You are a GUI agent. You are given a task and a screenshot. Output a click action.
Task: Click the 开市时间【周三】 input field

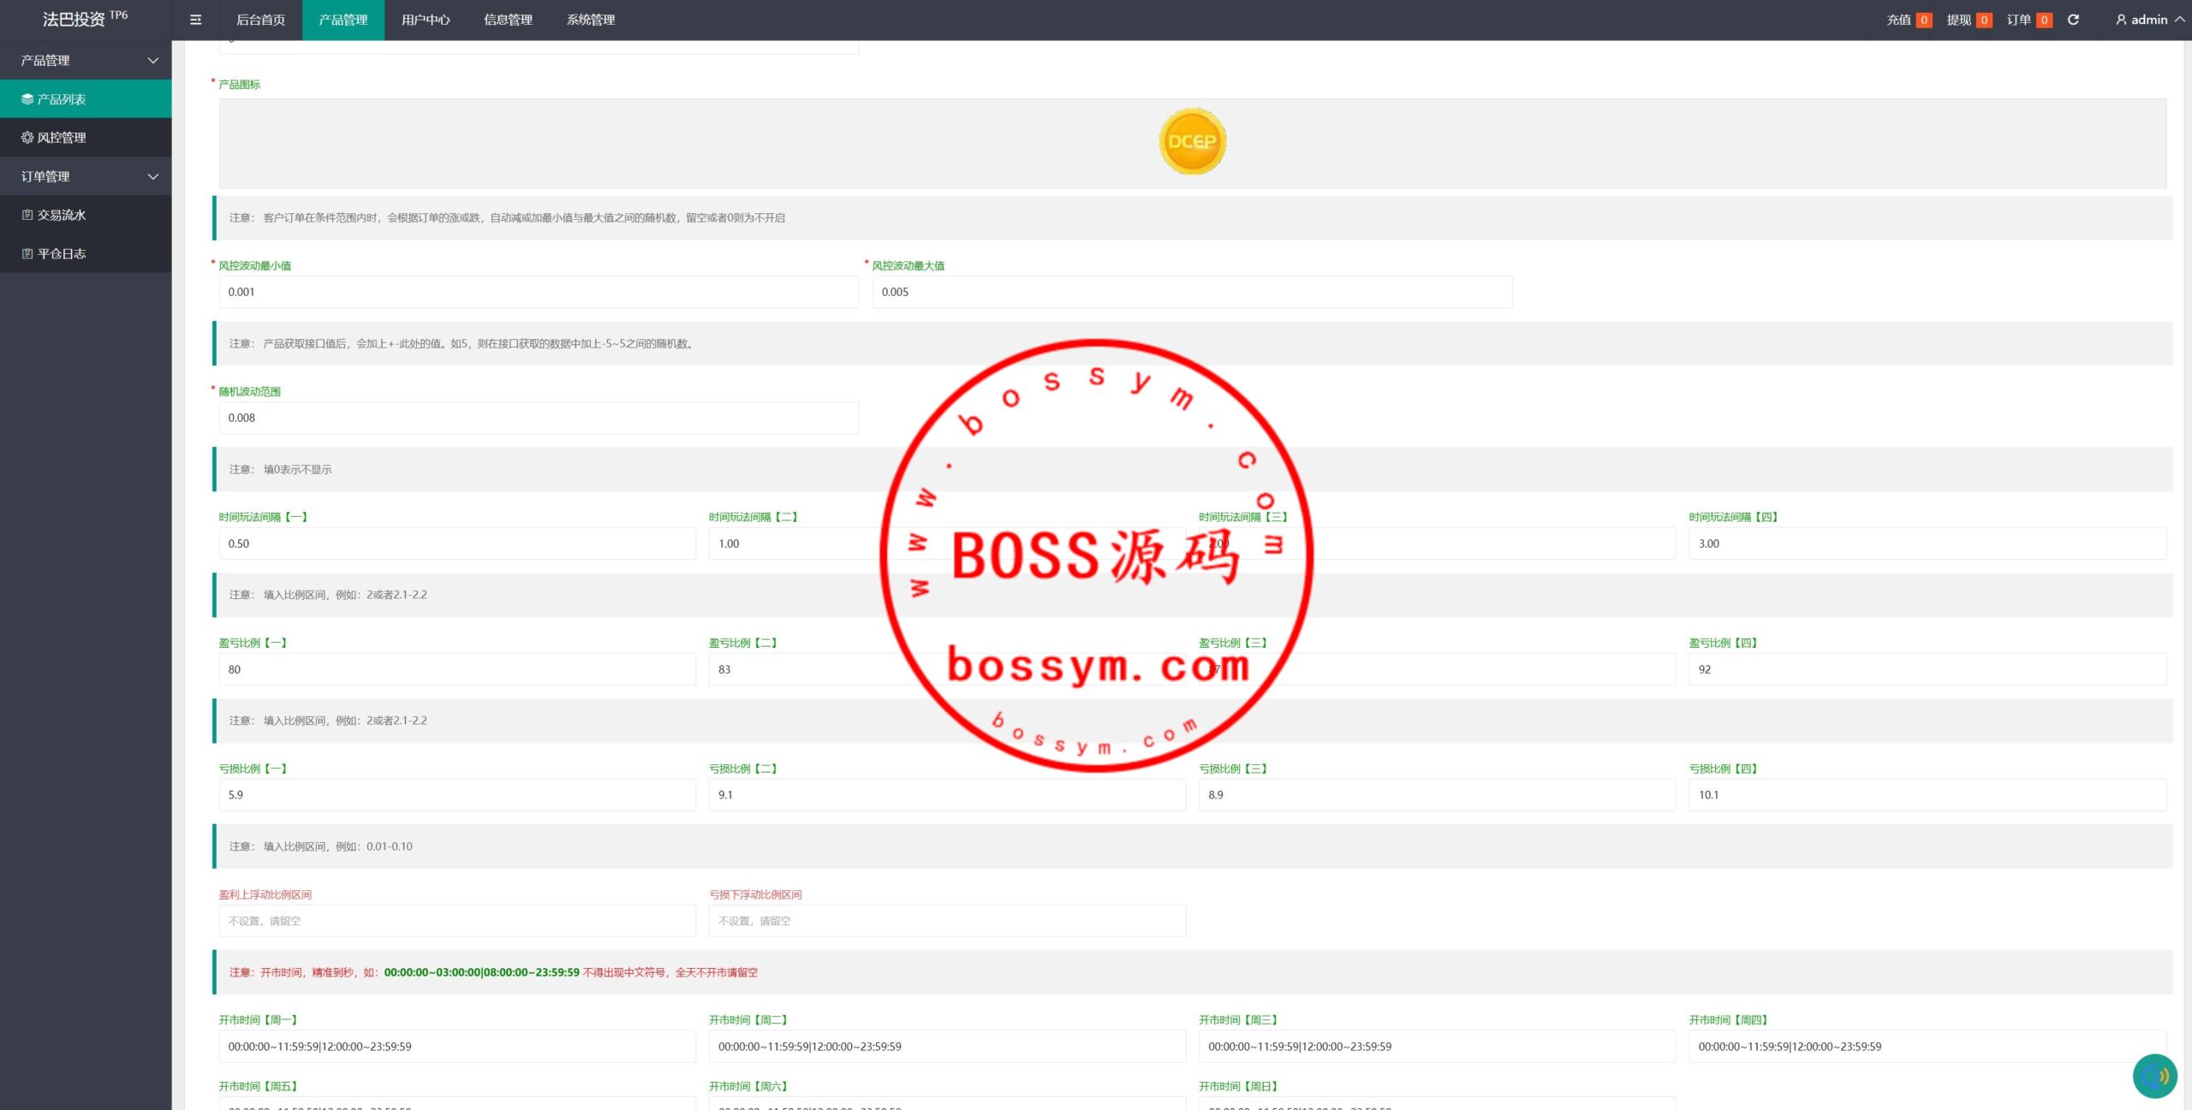(1437, 1047)
